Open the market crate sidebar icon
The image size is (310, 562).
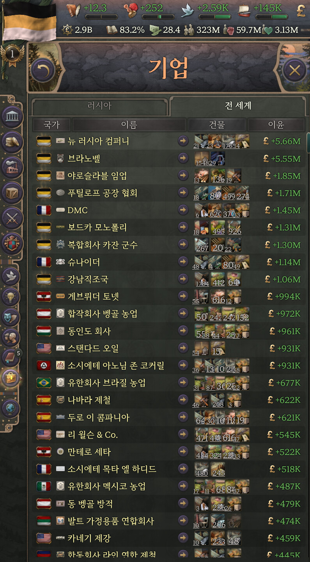[x=12, y=192]
